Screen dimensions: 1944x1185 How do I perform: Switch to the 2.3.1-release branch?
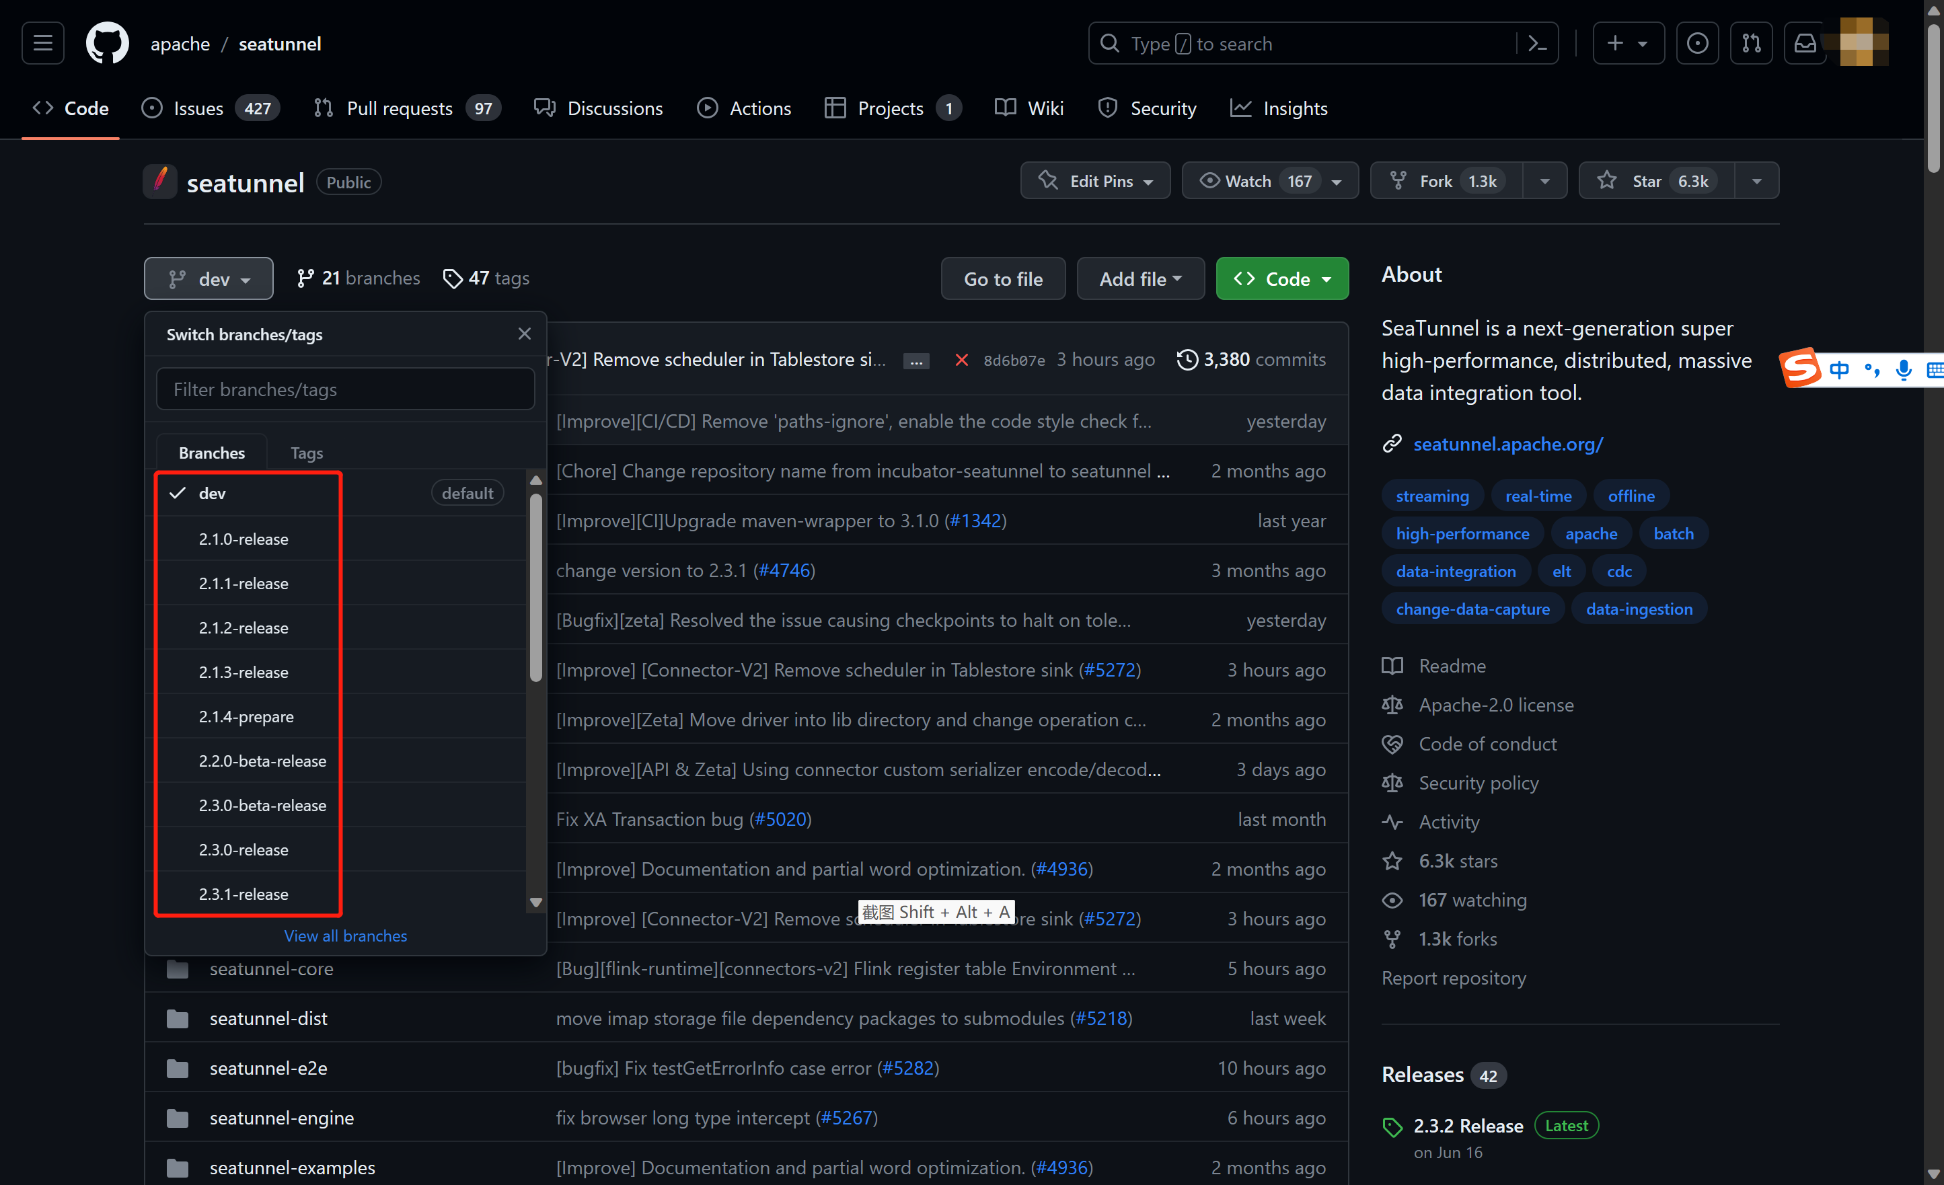tap(243, 894)
